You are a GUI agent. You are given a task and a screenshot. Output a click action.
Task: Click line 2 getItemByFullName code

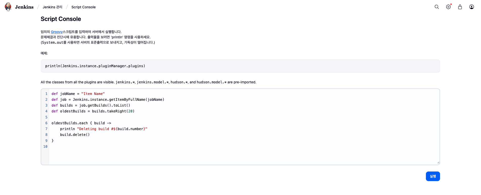(x=108, y=100)
